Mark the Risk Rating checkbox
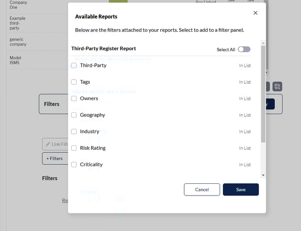Image resolution: width=301 pixels, height=231 pixels. 74,148
